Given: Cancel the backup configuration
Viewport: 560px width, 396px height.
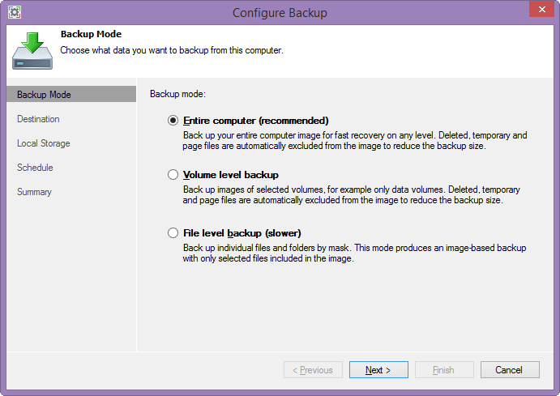Looking at the screenshot, I should [509, 370].
